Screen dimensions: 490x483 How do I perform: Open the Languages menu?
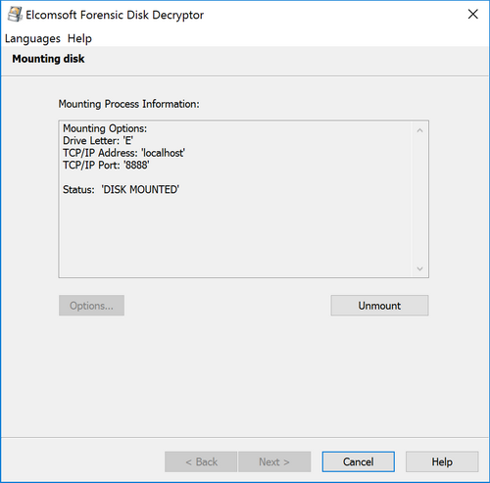click(x=32, y=38)
